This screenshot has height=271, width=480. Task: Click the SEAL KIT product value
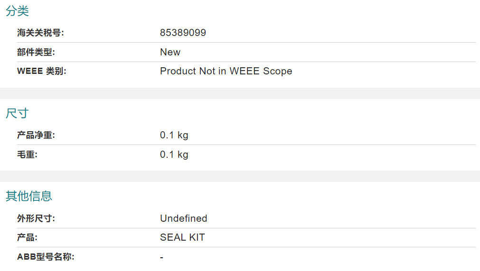pos(182,237)
